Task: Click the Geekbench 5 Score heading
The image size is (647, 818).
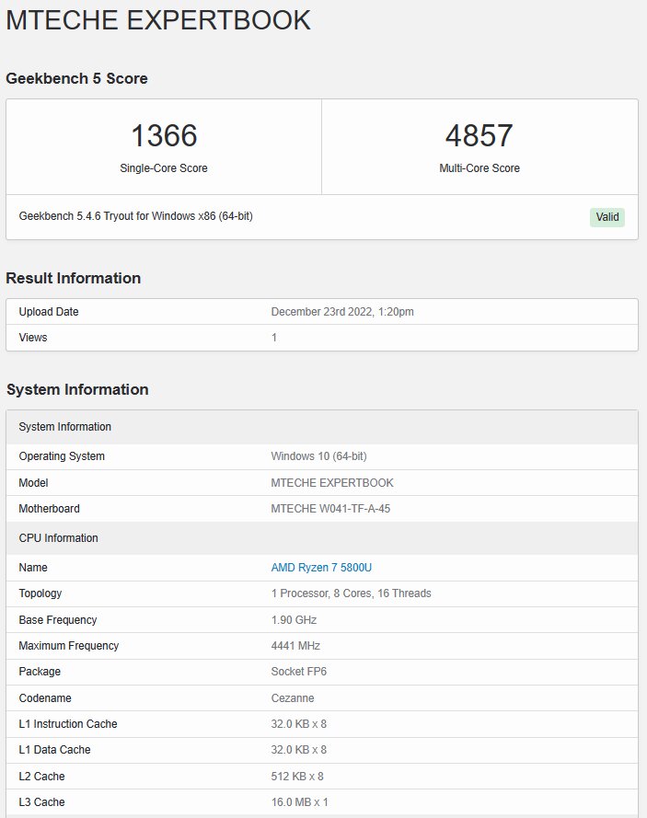Action: point(76,79)
